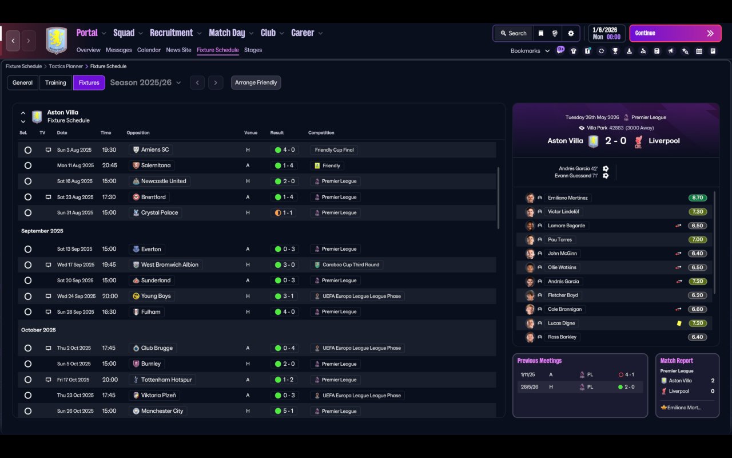Click the goal icon next to Andrés García 42'

[606, 169]
